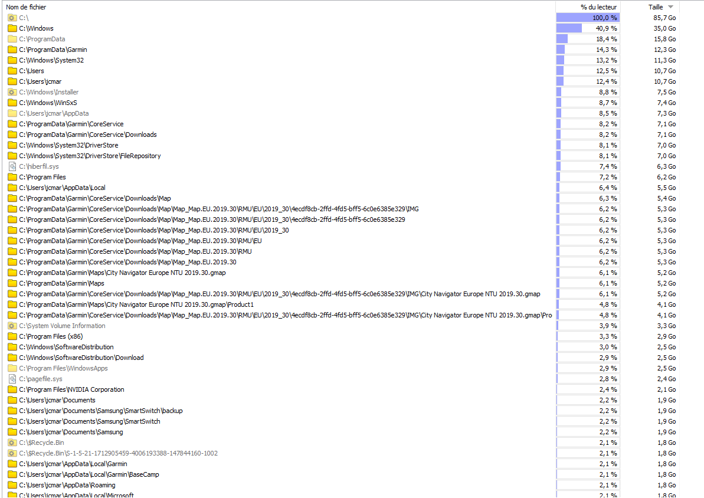The image size is (704, 498).
Task: Click system icon of System Volume Information
Action: pos(12,326)
